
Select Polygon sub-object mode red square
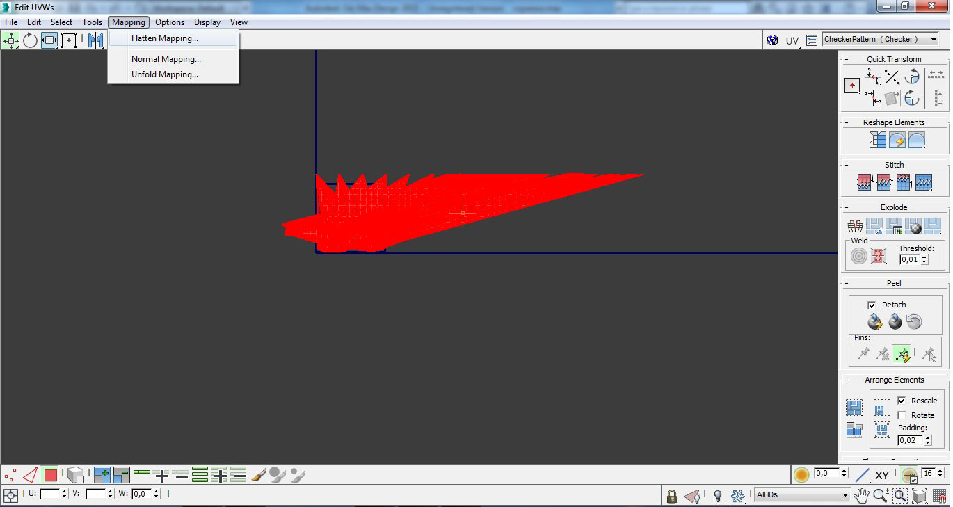[x=50, y=476]
